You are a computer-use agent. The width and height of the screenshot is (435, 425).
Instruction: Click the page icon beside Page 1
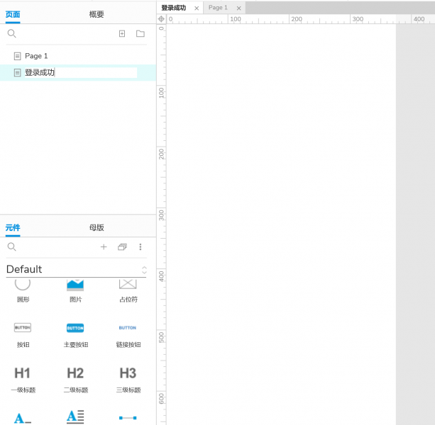click(17, 56)
